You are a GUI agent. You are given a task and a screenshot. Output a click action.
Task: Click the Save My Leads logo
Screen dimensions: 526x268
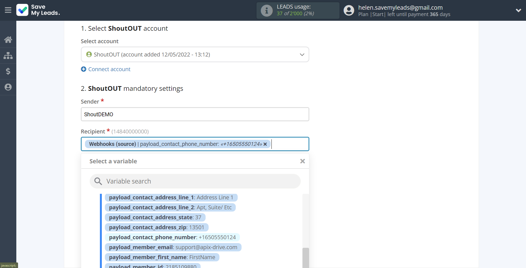coord(38,10)
